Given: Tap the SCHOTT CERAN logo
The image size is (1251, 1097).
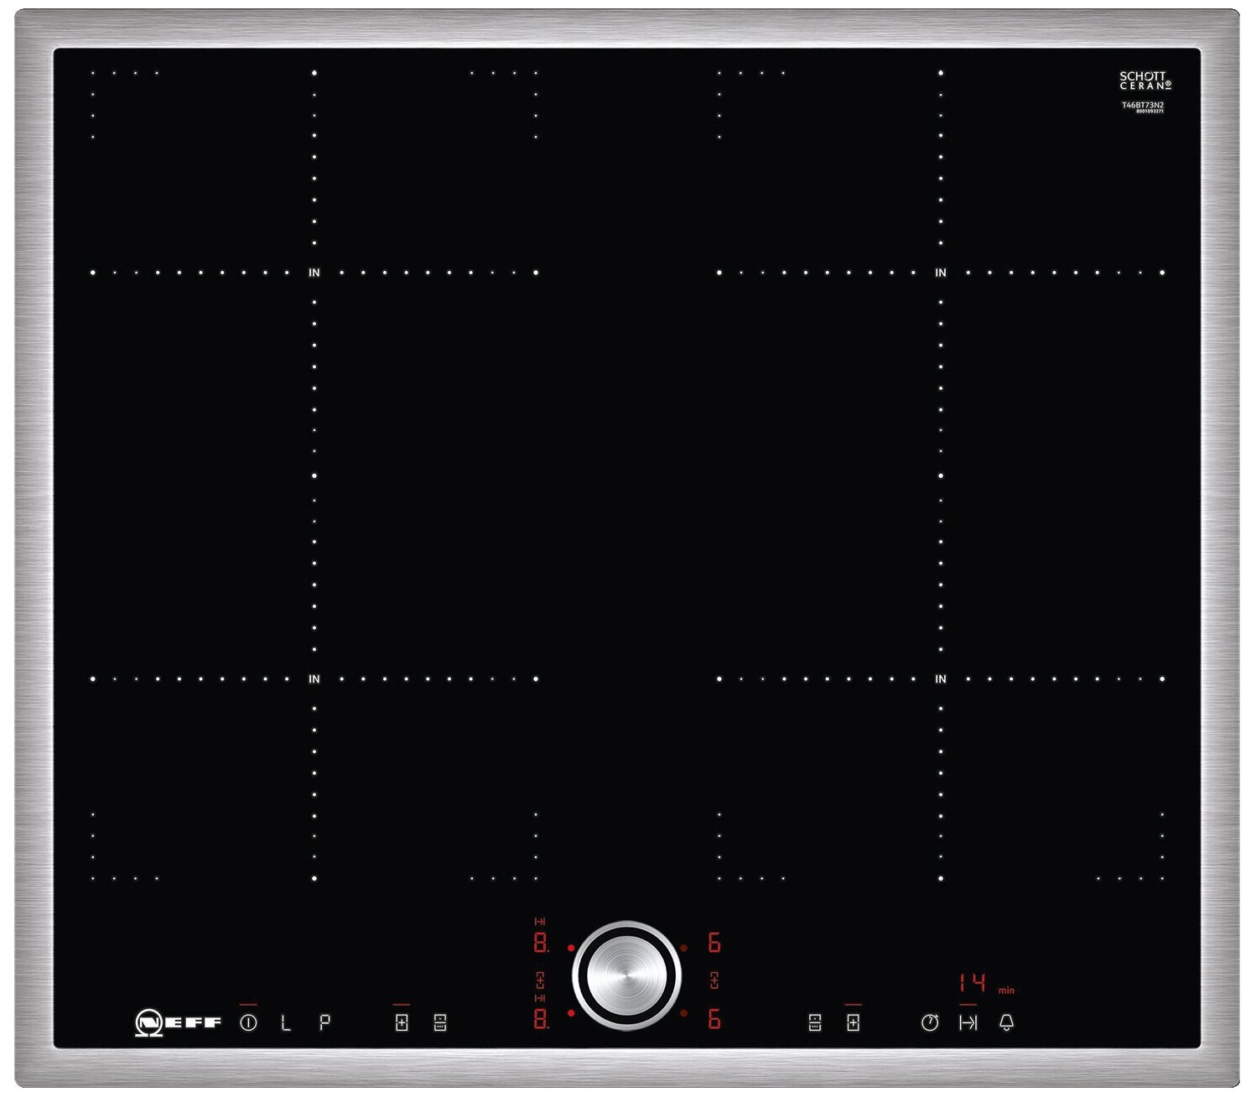Looking at the screenshot, I should 1145,81.
